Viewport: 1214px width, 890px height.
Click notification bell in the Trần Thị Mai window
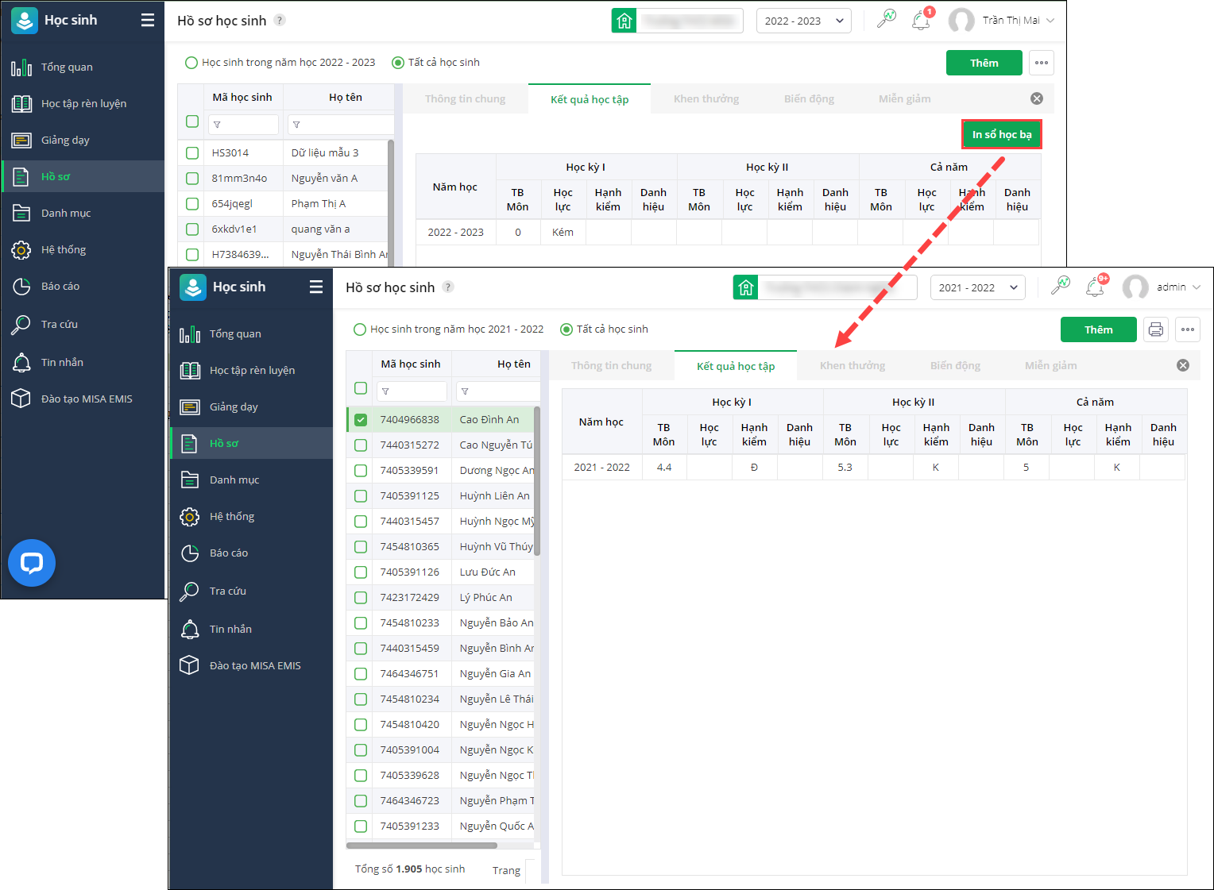922,21
